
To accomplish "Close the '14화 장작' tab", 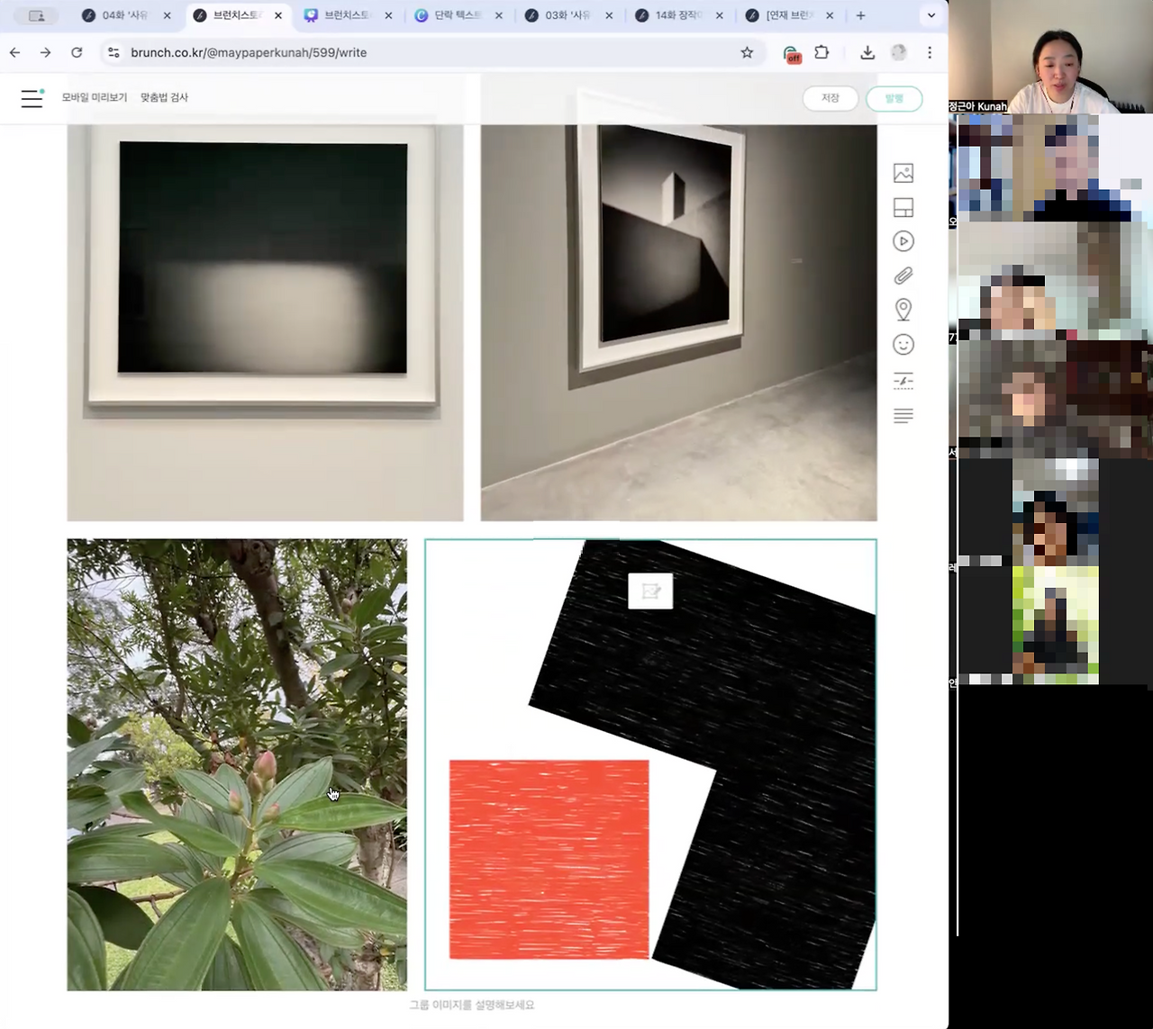I will (x=720, y=15).
